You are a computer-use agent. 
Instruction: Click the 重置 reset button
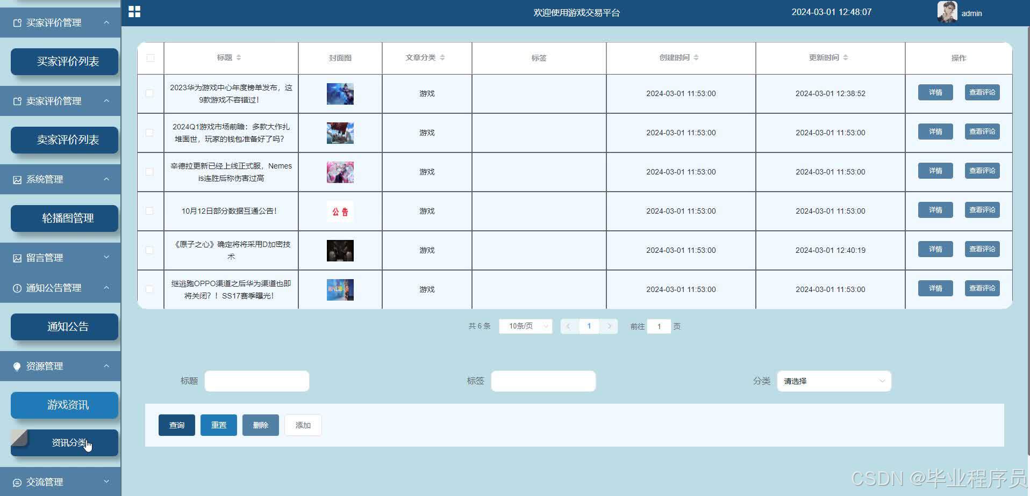pyautogui.click(x=219, y=425)
